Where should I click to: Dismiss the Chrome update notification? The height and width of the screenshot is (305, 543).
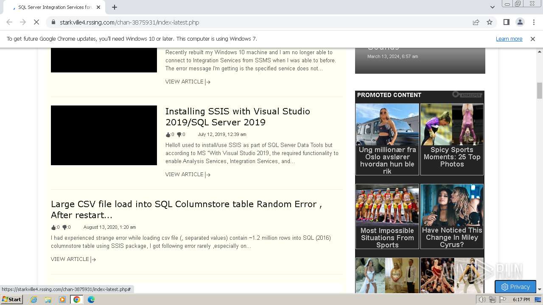click(533, 39)
